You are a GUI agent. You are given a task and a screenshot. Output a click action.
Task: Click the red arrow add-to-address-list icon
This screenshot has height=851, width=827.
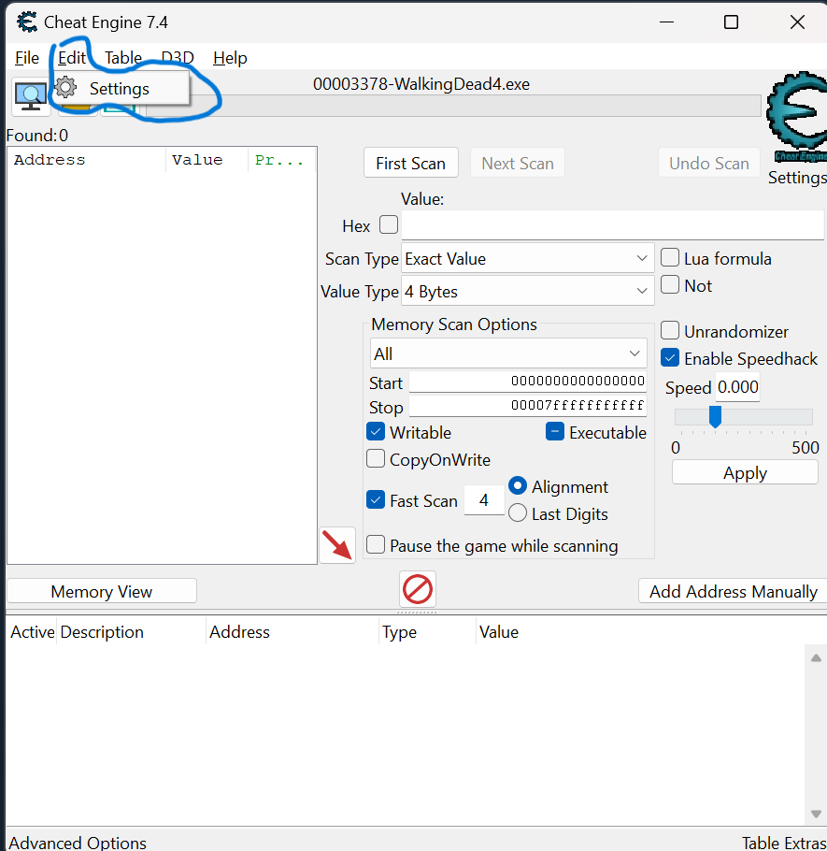coord(337,545)
